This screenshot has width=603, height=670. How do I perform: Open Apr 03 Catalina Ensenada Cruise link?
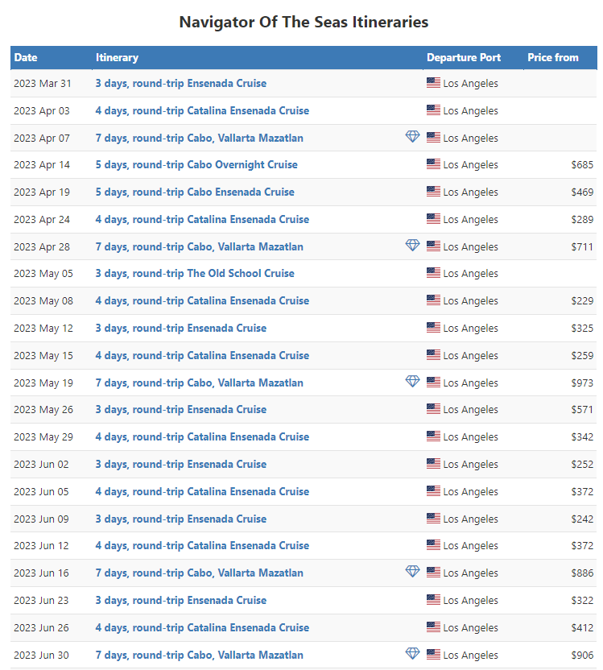click(202, 110)
